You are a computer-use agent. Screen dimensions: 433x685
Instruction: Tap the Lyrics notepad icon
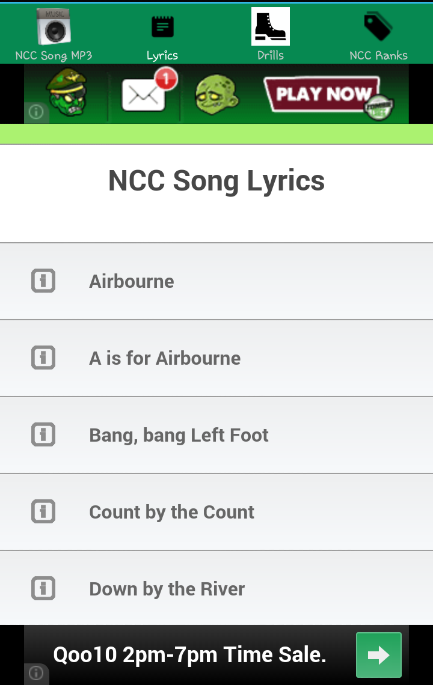(x=162, y=26)
